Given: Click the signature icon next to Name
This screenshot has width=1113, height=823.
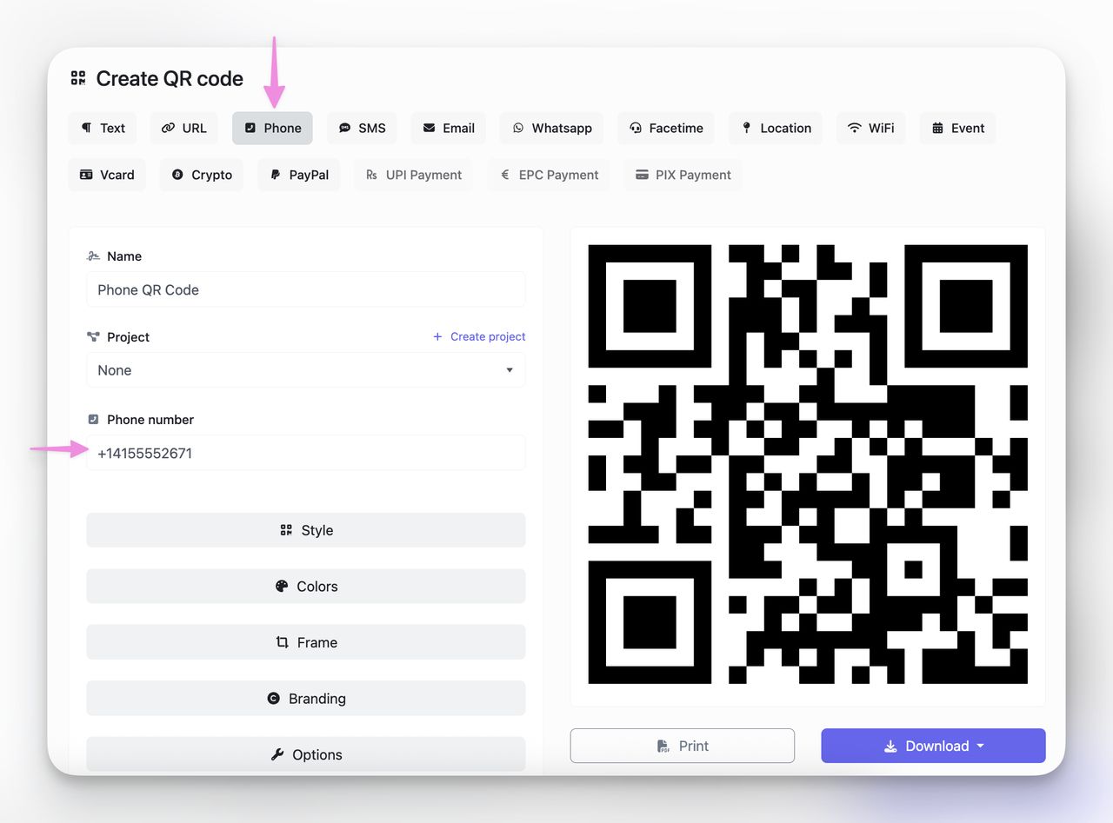Looking at the screenshot, I should pos(93,256).
